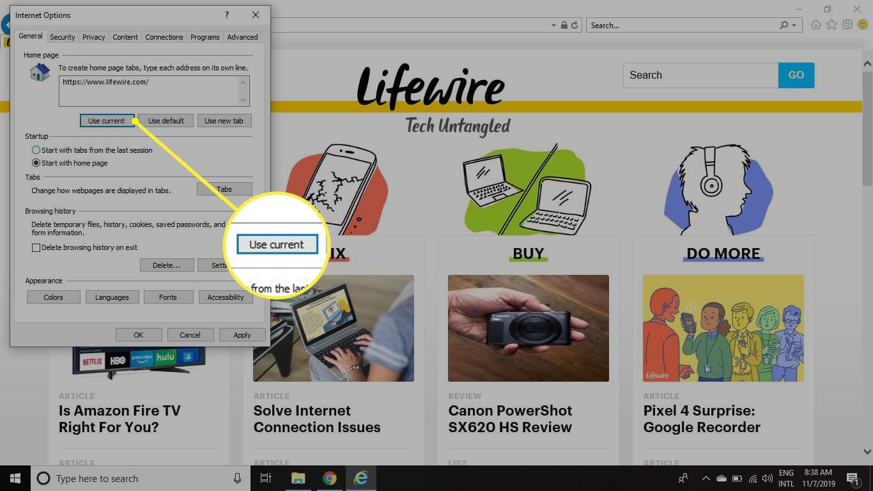Click the address bar lock icon
Viewport: 873px width, 491px height.
(564, 26)
